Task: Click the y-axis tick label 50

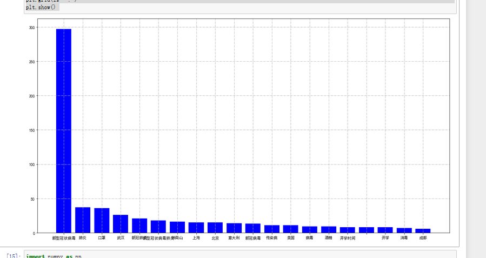Action: point(33,199)
